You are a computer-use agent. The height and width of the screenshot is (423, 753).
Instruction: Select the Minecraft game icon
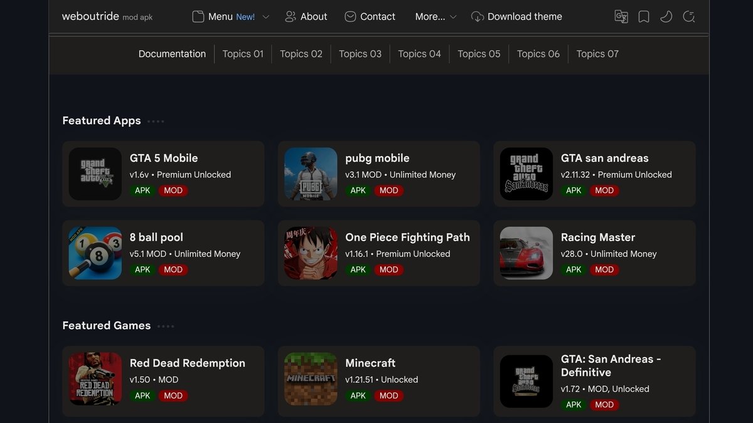[x=311, y=379]
